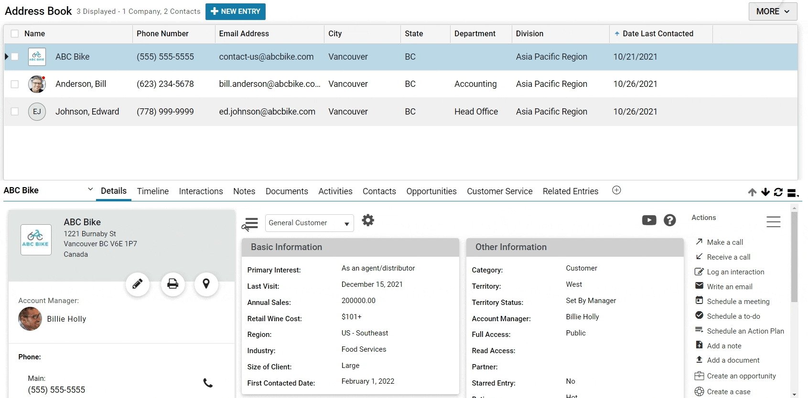Sort by the Date Last Contacted column header
Image resolution: width=808 pixels, height=398 pixels.
click(657, 34)
